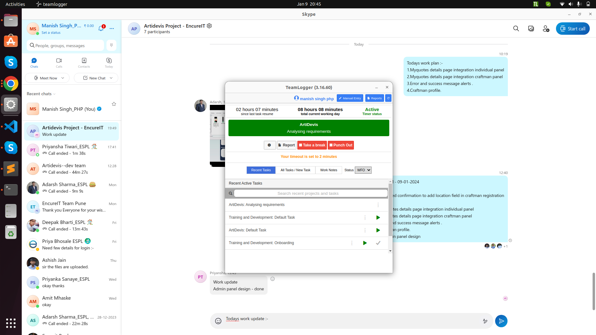Open TeamLogger tray indicator in top bar
The image size is (596, 335).
[535, 4]
